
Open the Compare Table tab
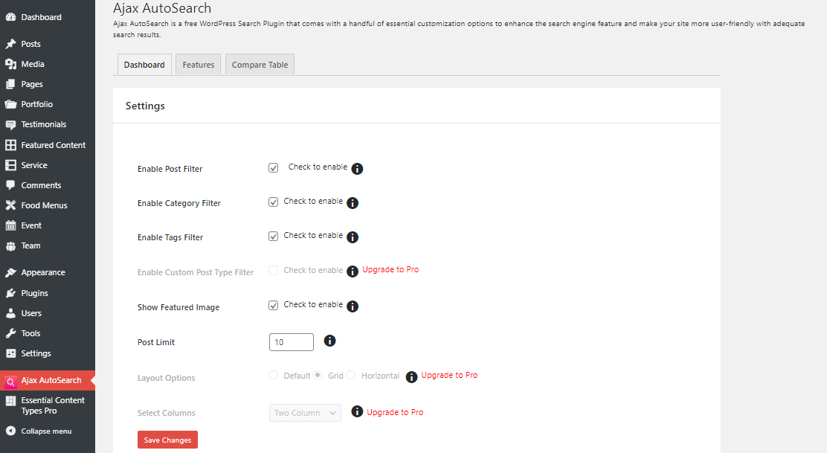pyautogui.click(x=260, y=64)
